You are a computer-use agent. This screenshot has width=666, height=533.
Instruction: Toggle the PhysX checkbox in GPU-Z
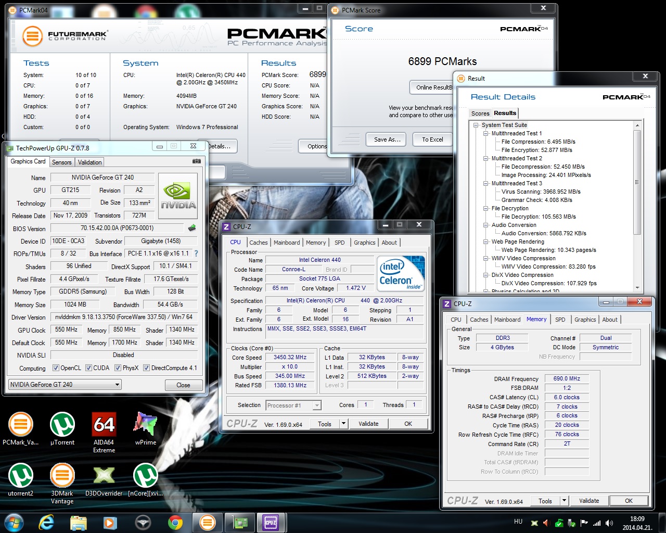[x=118, y=368]
